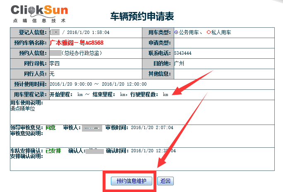Click the empty 其他信息 value cell
The width and height of the screenshot is (283, 192).
point(223,74)
